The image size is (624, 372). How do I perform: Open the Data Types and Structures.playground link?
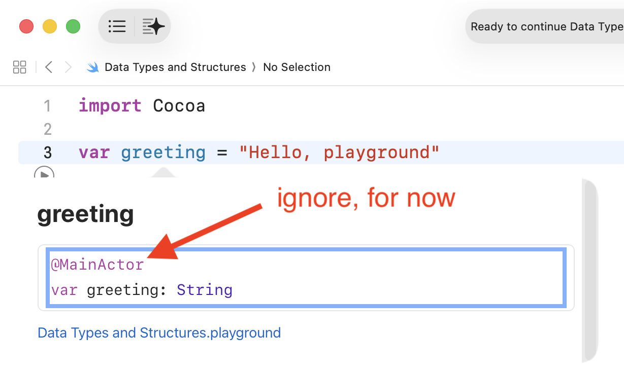click(159, 333)
